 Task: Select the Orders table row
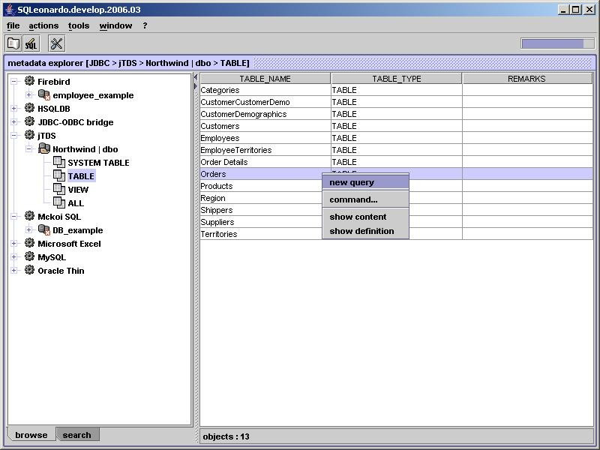[x=397, y=174]
